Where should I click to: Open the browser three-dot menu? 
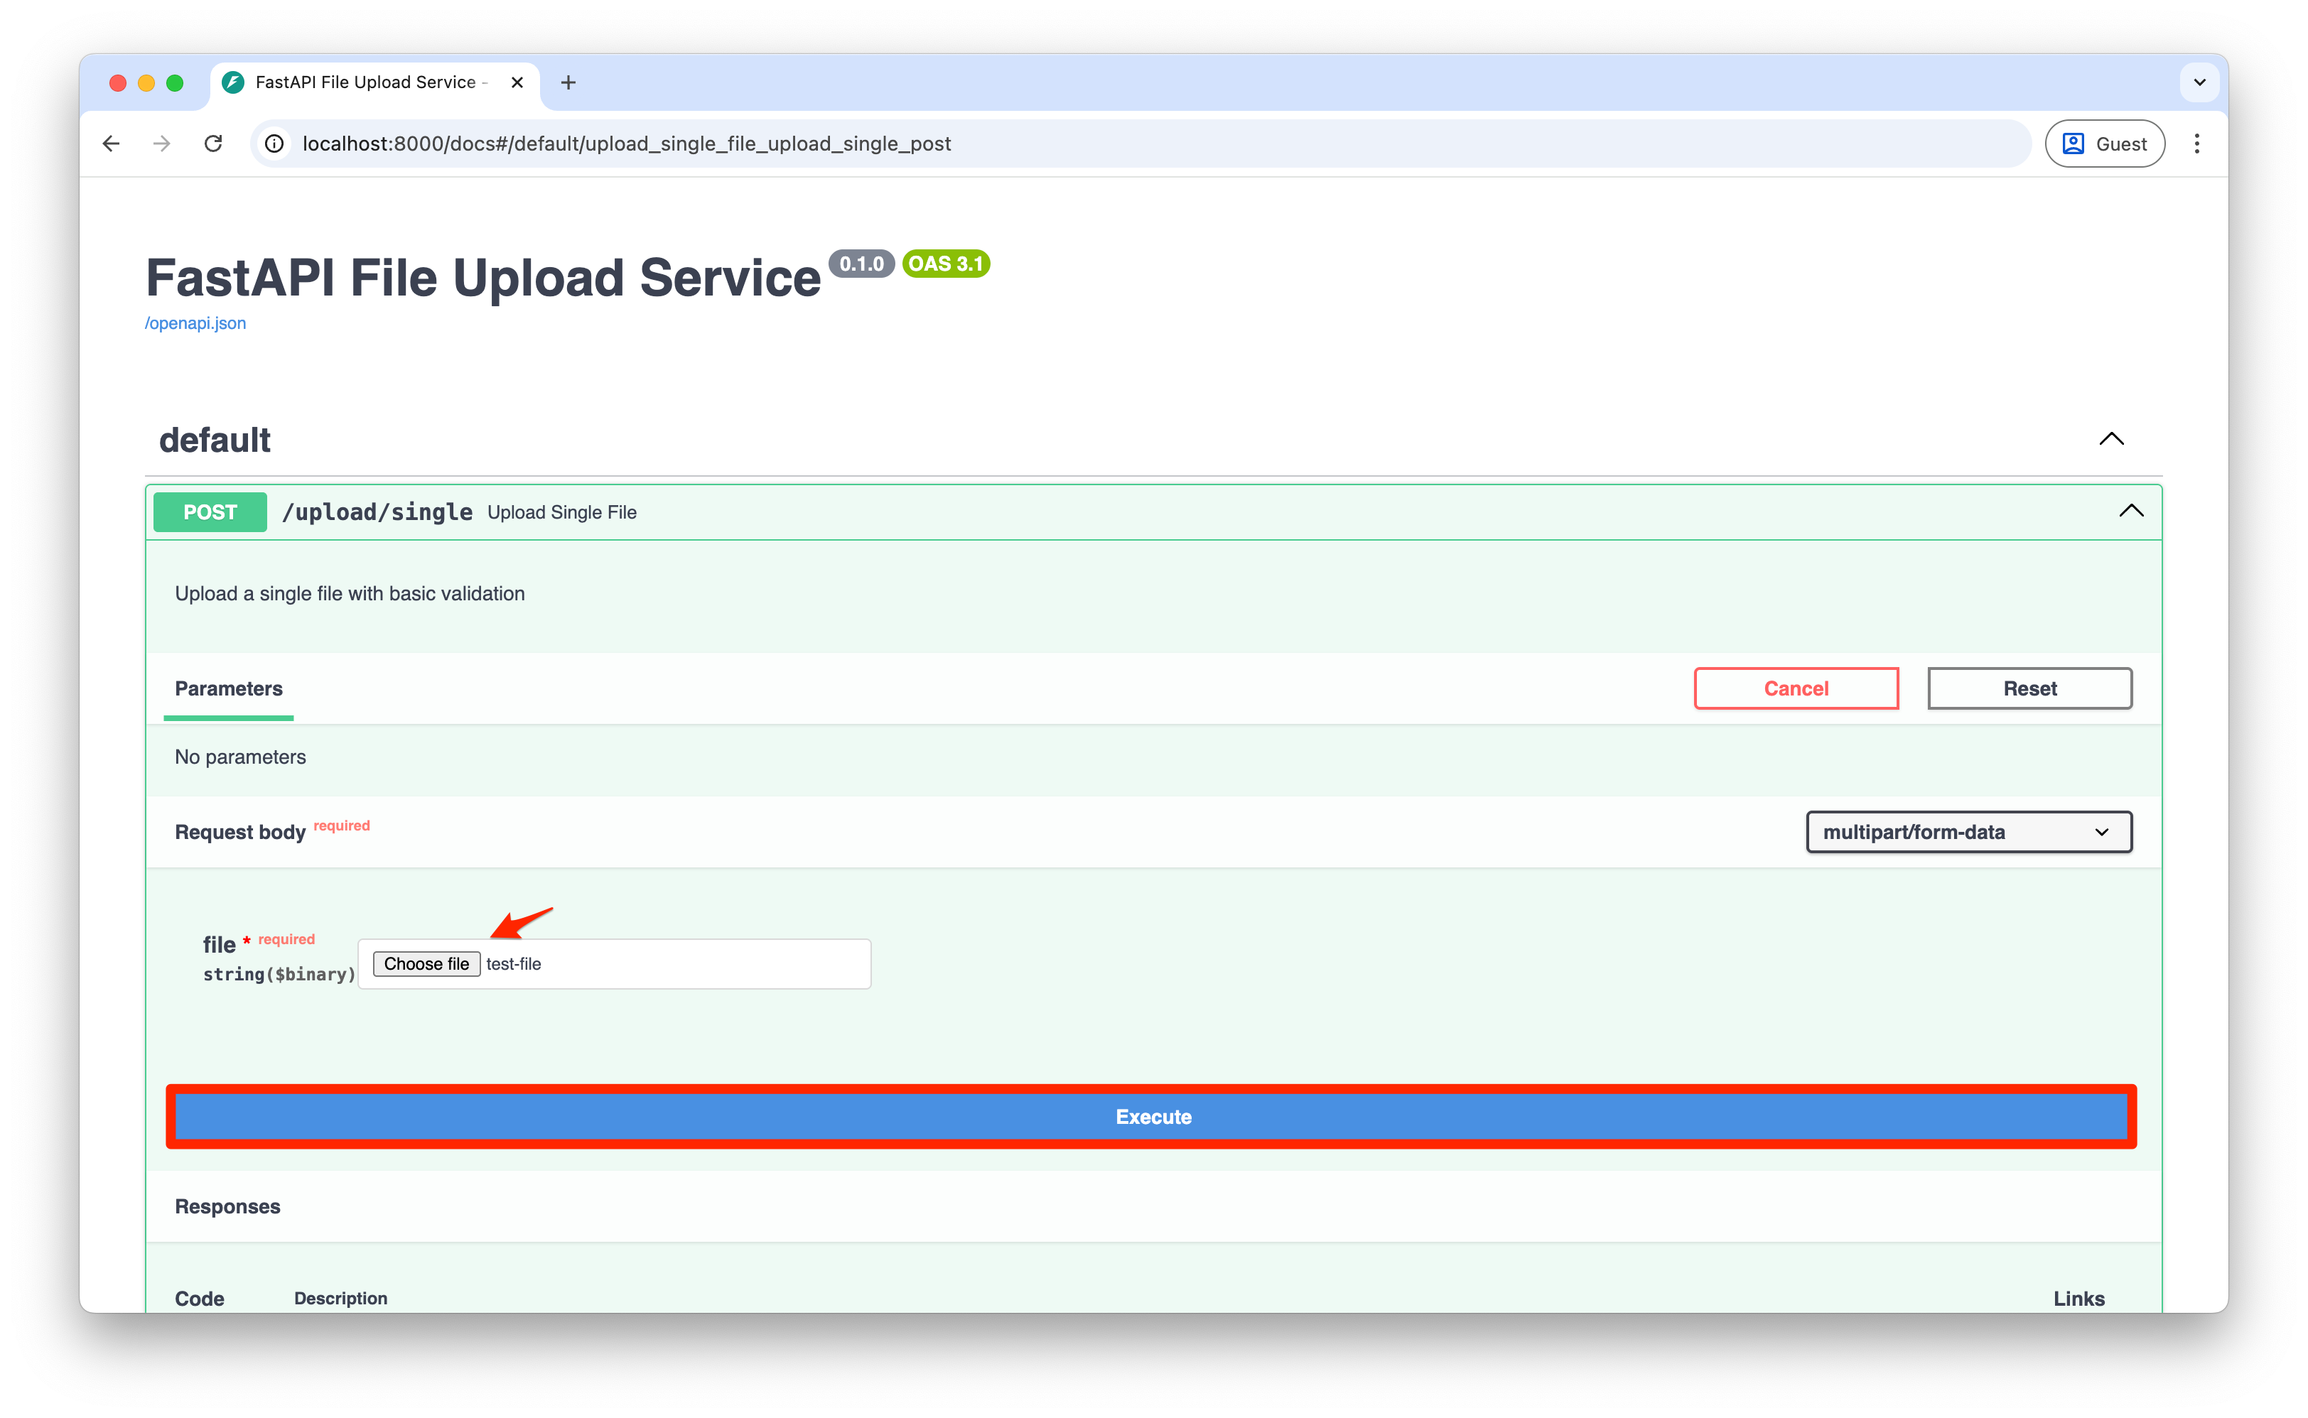pos(2197,144)
